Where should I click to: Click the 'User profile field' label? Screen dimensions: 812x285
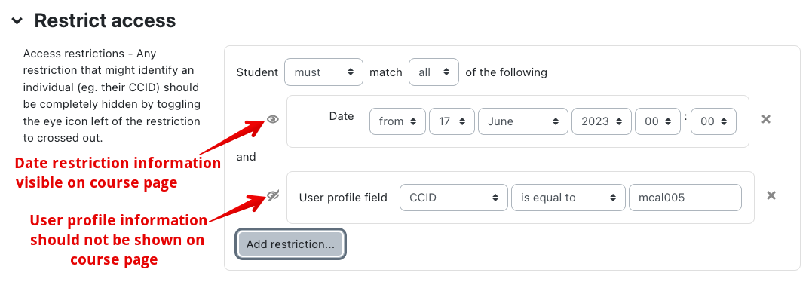coord(343,198)
